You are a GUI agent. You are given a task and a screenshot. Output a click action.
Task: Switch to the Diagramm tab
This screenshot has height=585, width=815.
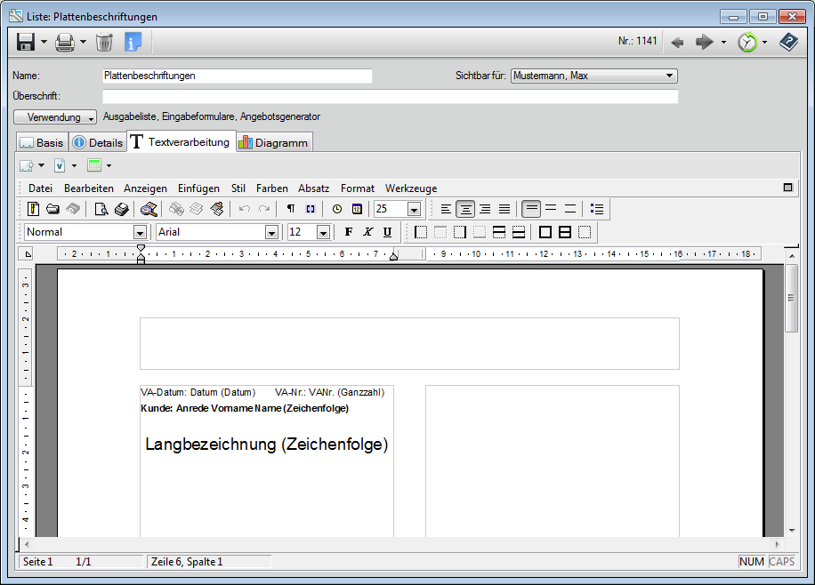(x=273, y=141)
